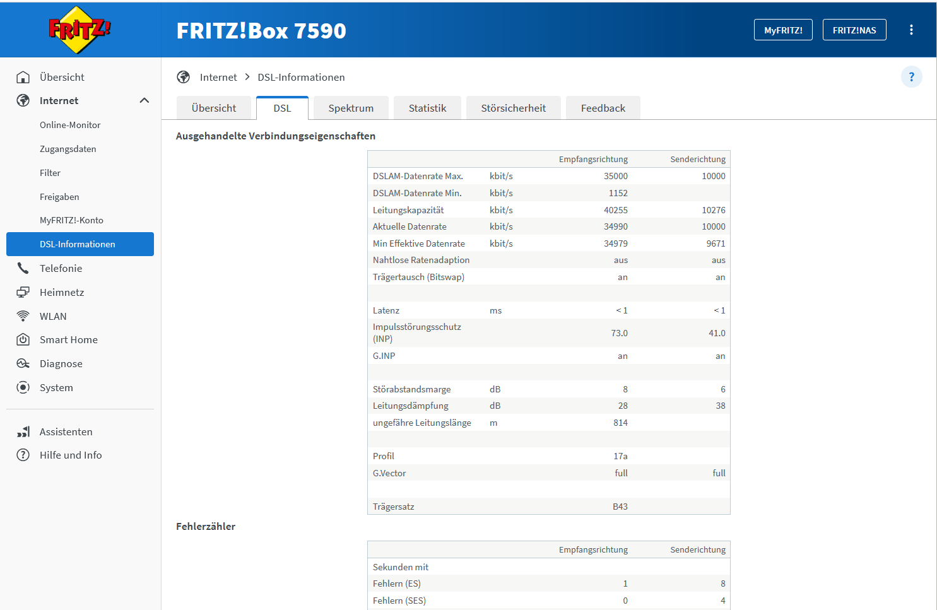Switch to the Feedback tab
The image size is (937, 610).
click(603, 108)
